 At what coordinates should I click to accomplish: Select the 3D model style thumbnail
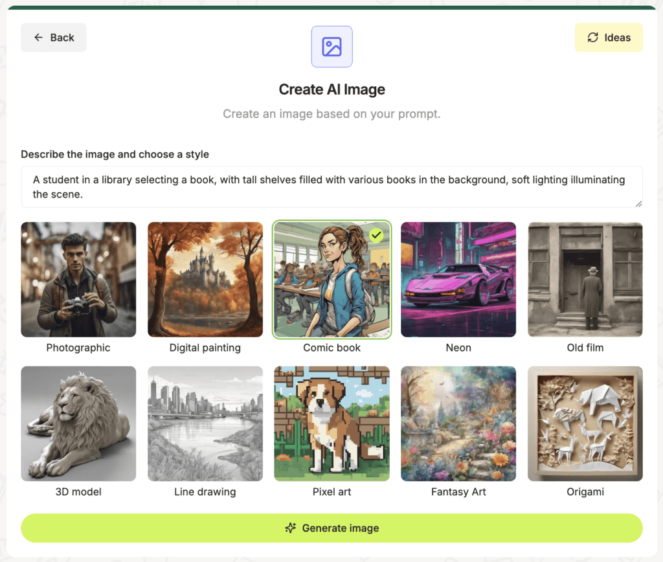pos(78,423)
